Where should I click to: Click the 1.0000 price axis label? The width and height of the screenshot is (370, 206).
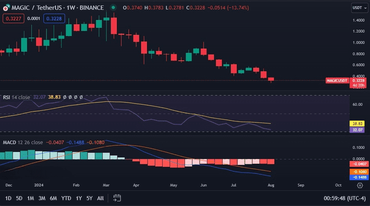pos(359,43)
